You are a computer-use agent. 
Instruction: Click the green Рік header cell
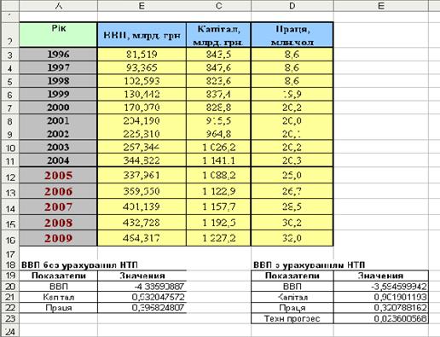pyautogui.click(x=58, y=35)
